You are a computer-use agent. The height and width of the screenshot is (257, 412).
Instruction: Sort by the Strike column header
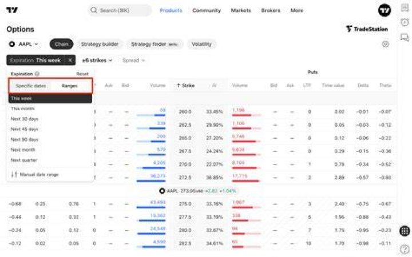pos(186,85)
